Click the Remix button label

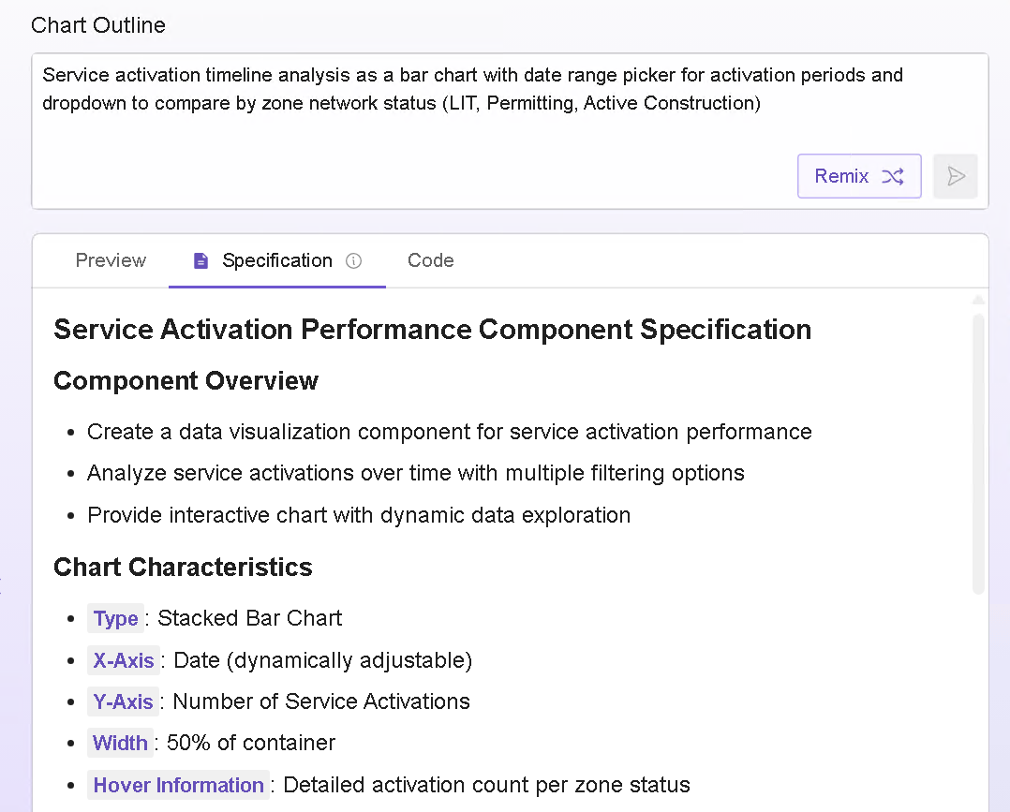841,176
